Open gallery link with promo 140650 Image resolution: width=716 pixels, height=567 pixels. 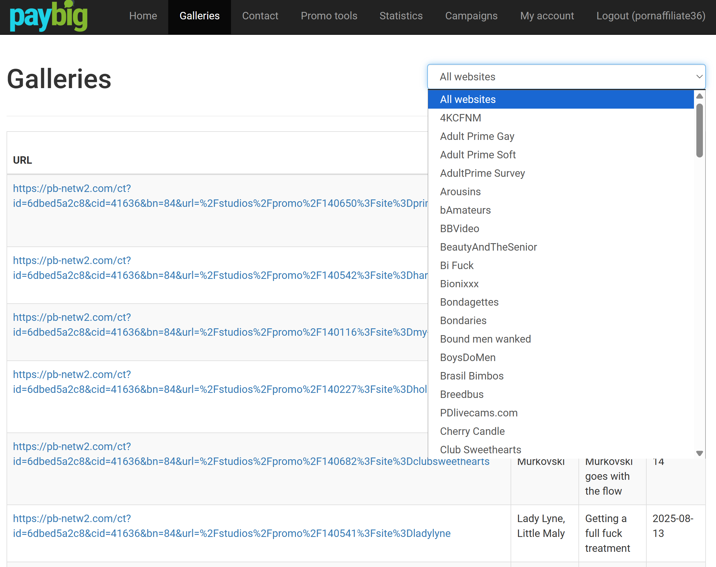coord(221,196)
